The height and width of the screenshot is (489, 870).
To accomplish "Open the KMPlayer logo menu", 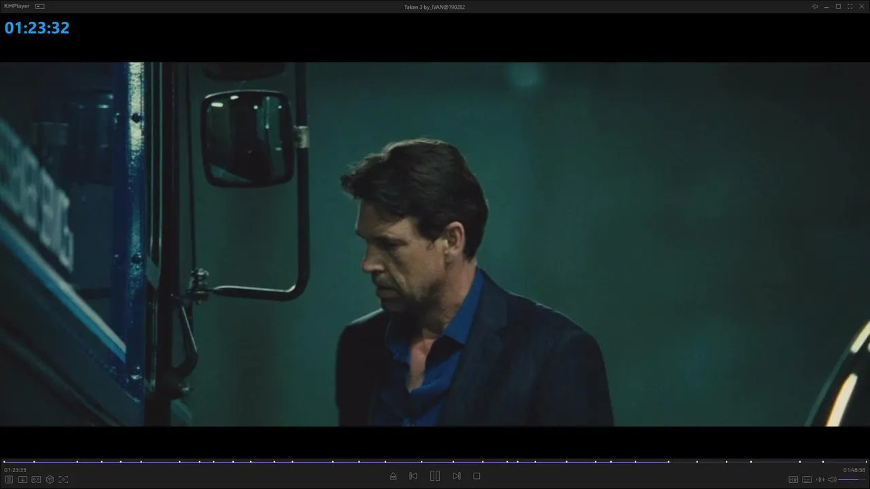I will coord(16,6).
